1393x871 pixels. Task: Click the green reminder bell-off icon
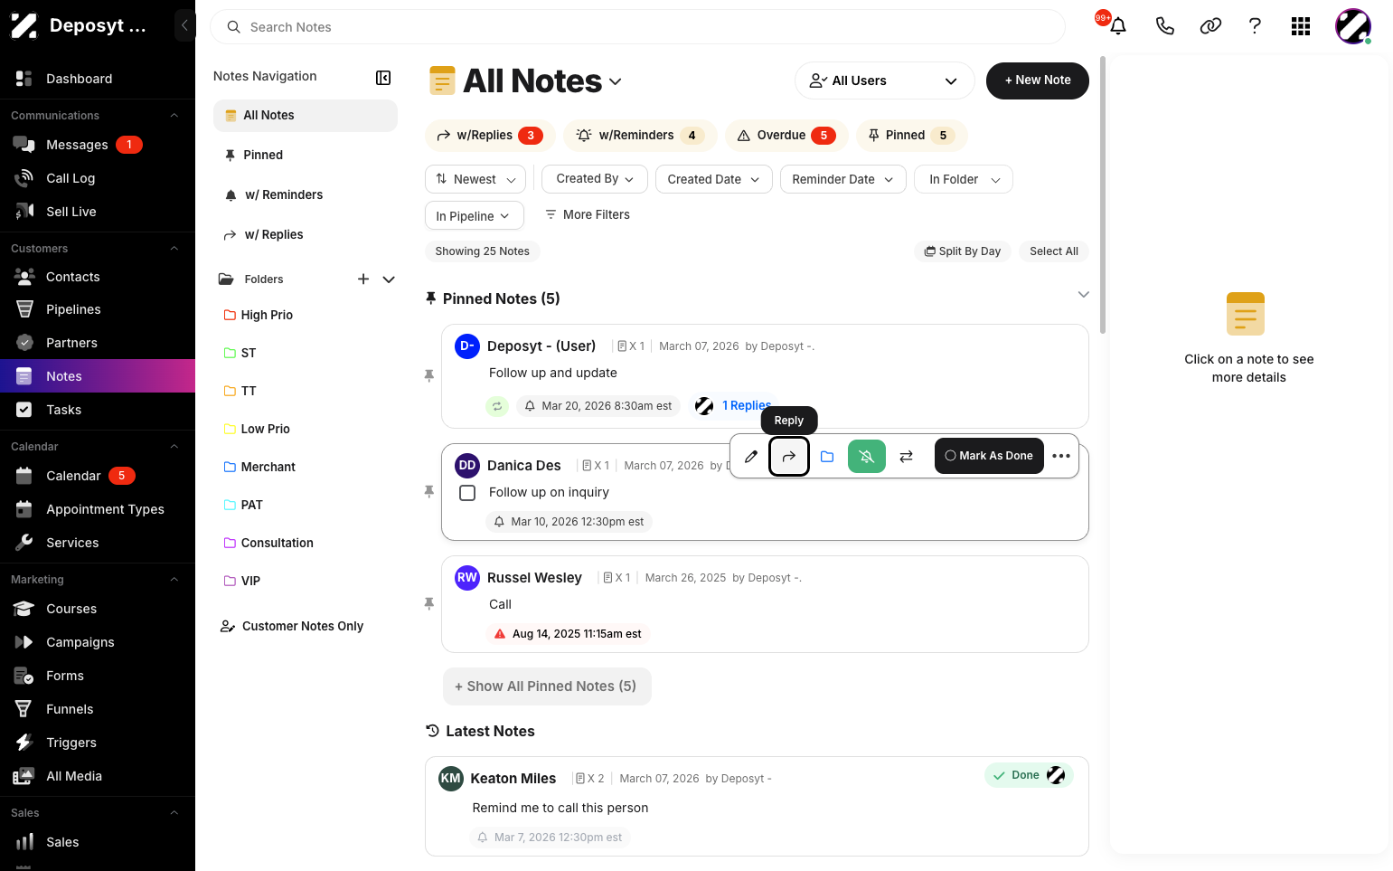[867, 457]
